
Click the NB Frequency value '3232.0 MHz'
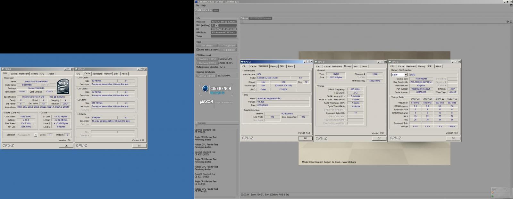click(x=375, y=81)
